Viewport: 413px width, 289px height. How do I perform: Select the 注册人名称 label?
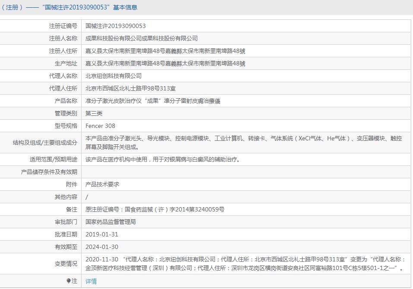(x=63, y=38)
